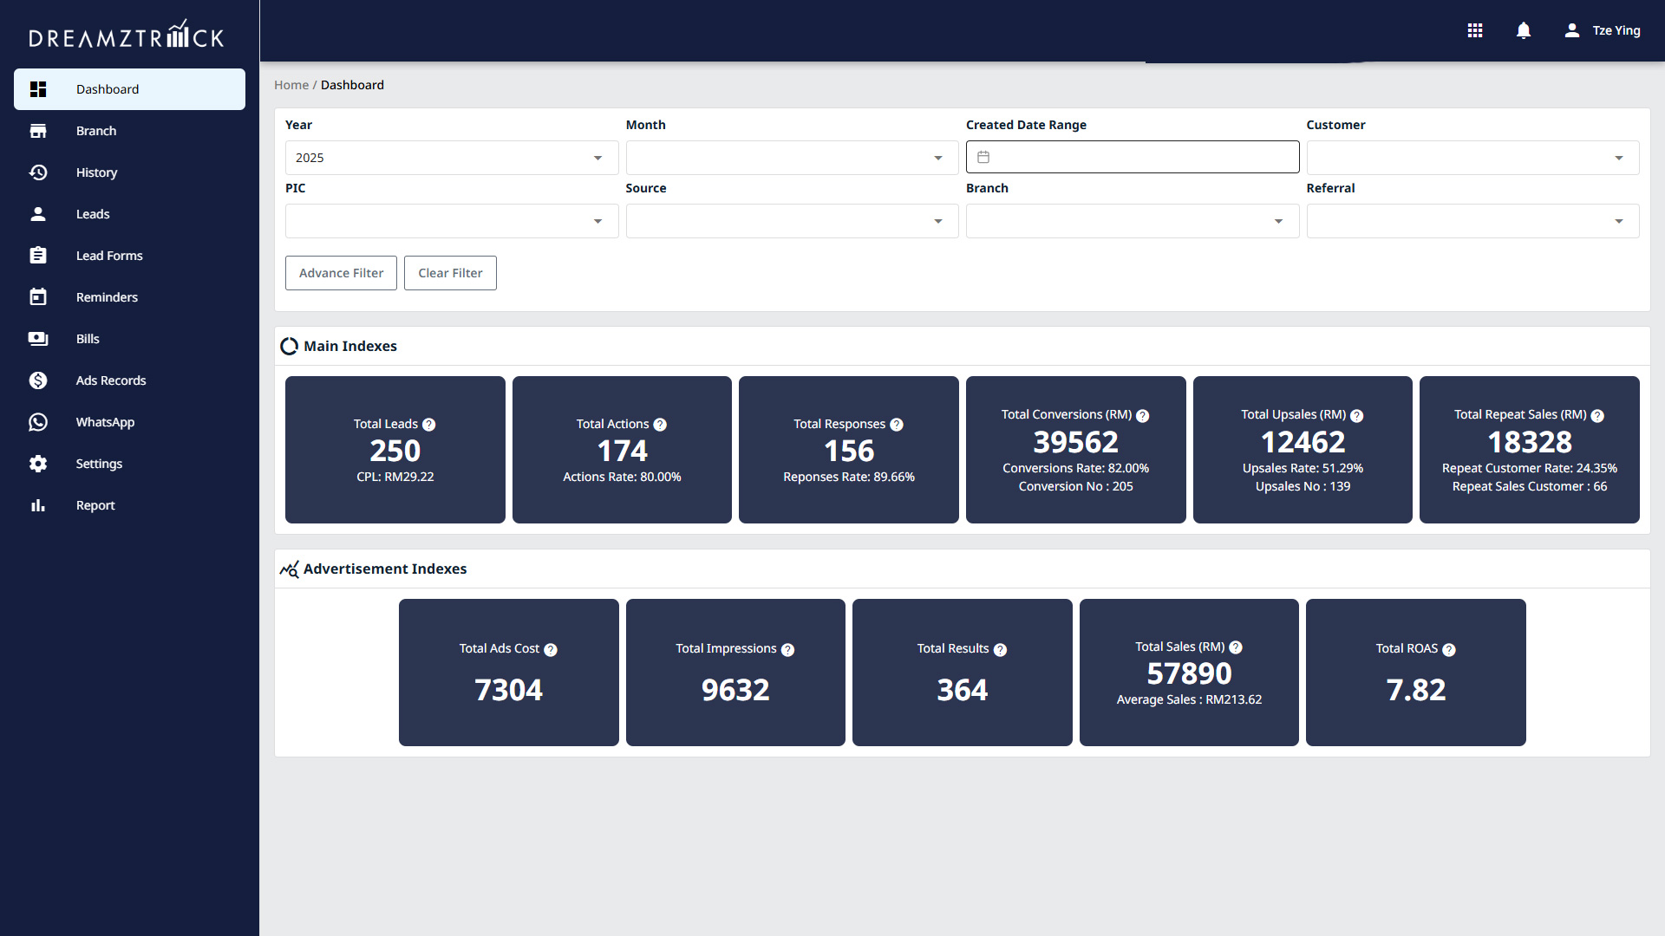
Task: Click the notifications bell icon
Action: (1524, 30)
